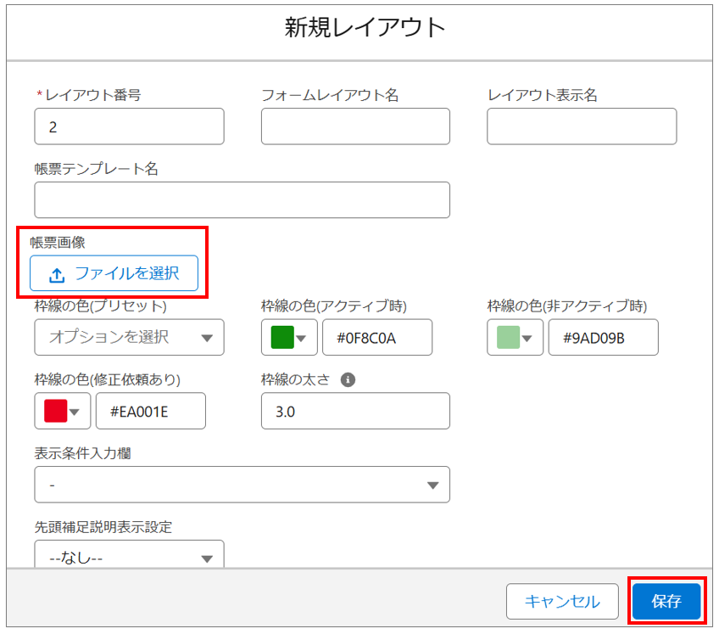Viewport: 719px width, 634px height.
Task: Click the #0F8C0A hex code field
Action: click(x=376, y=337)
